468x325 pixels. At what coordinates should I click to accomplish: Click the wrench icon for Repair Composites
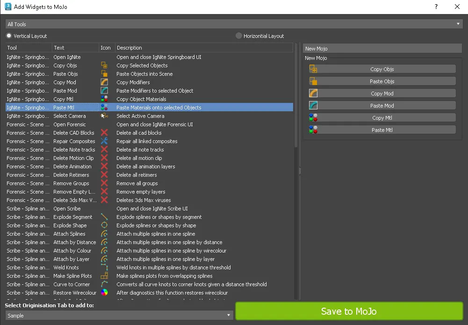pos(104,141)
